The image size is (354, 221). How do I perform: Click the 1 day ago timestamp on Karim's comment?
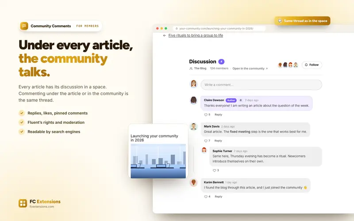[231, 182]
